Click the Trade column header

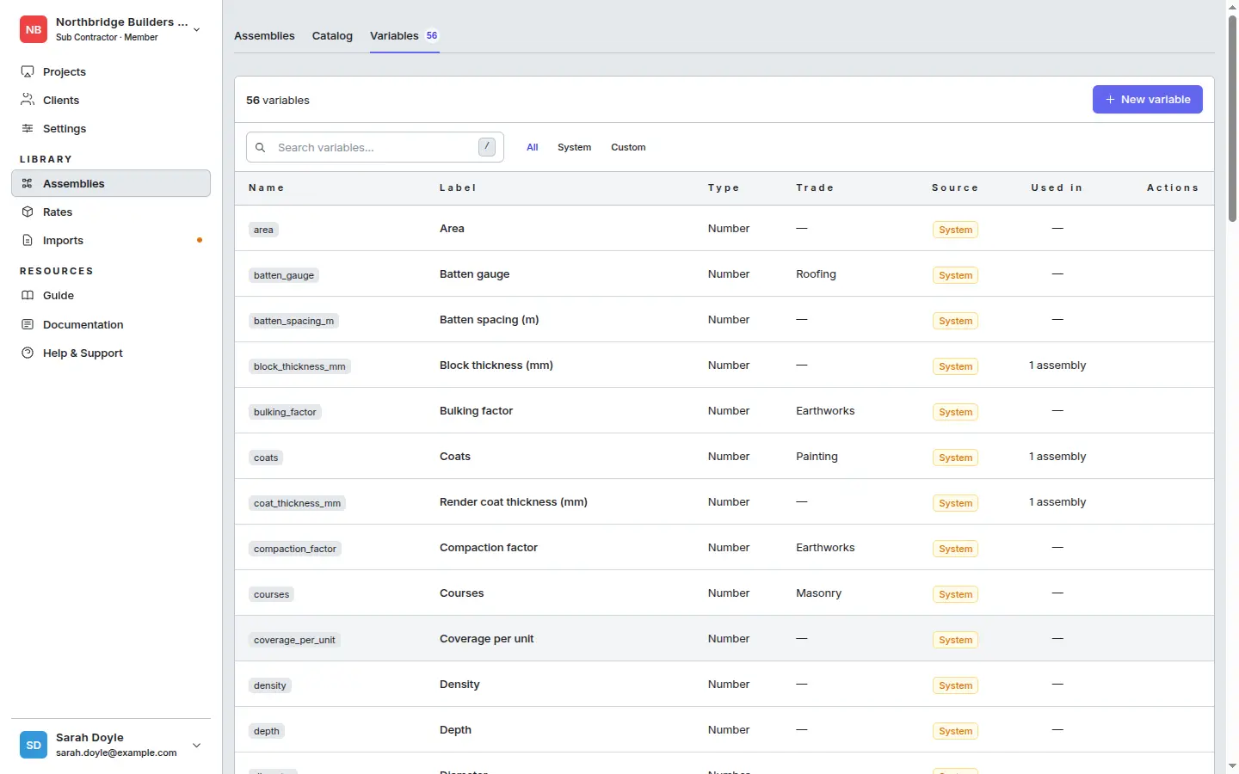coord(815,187)
